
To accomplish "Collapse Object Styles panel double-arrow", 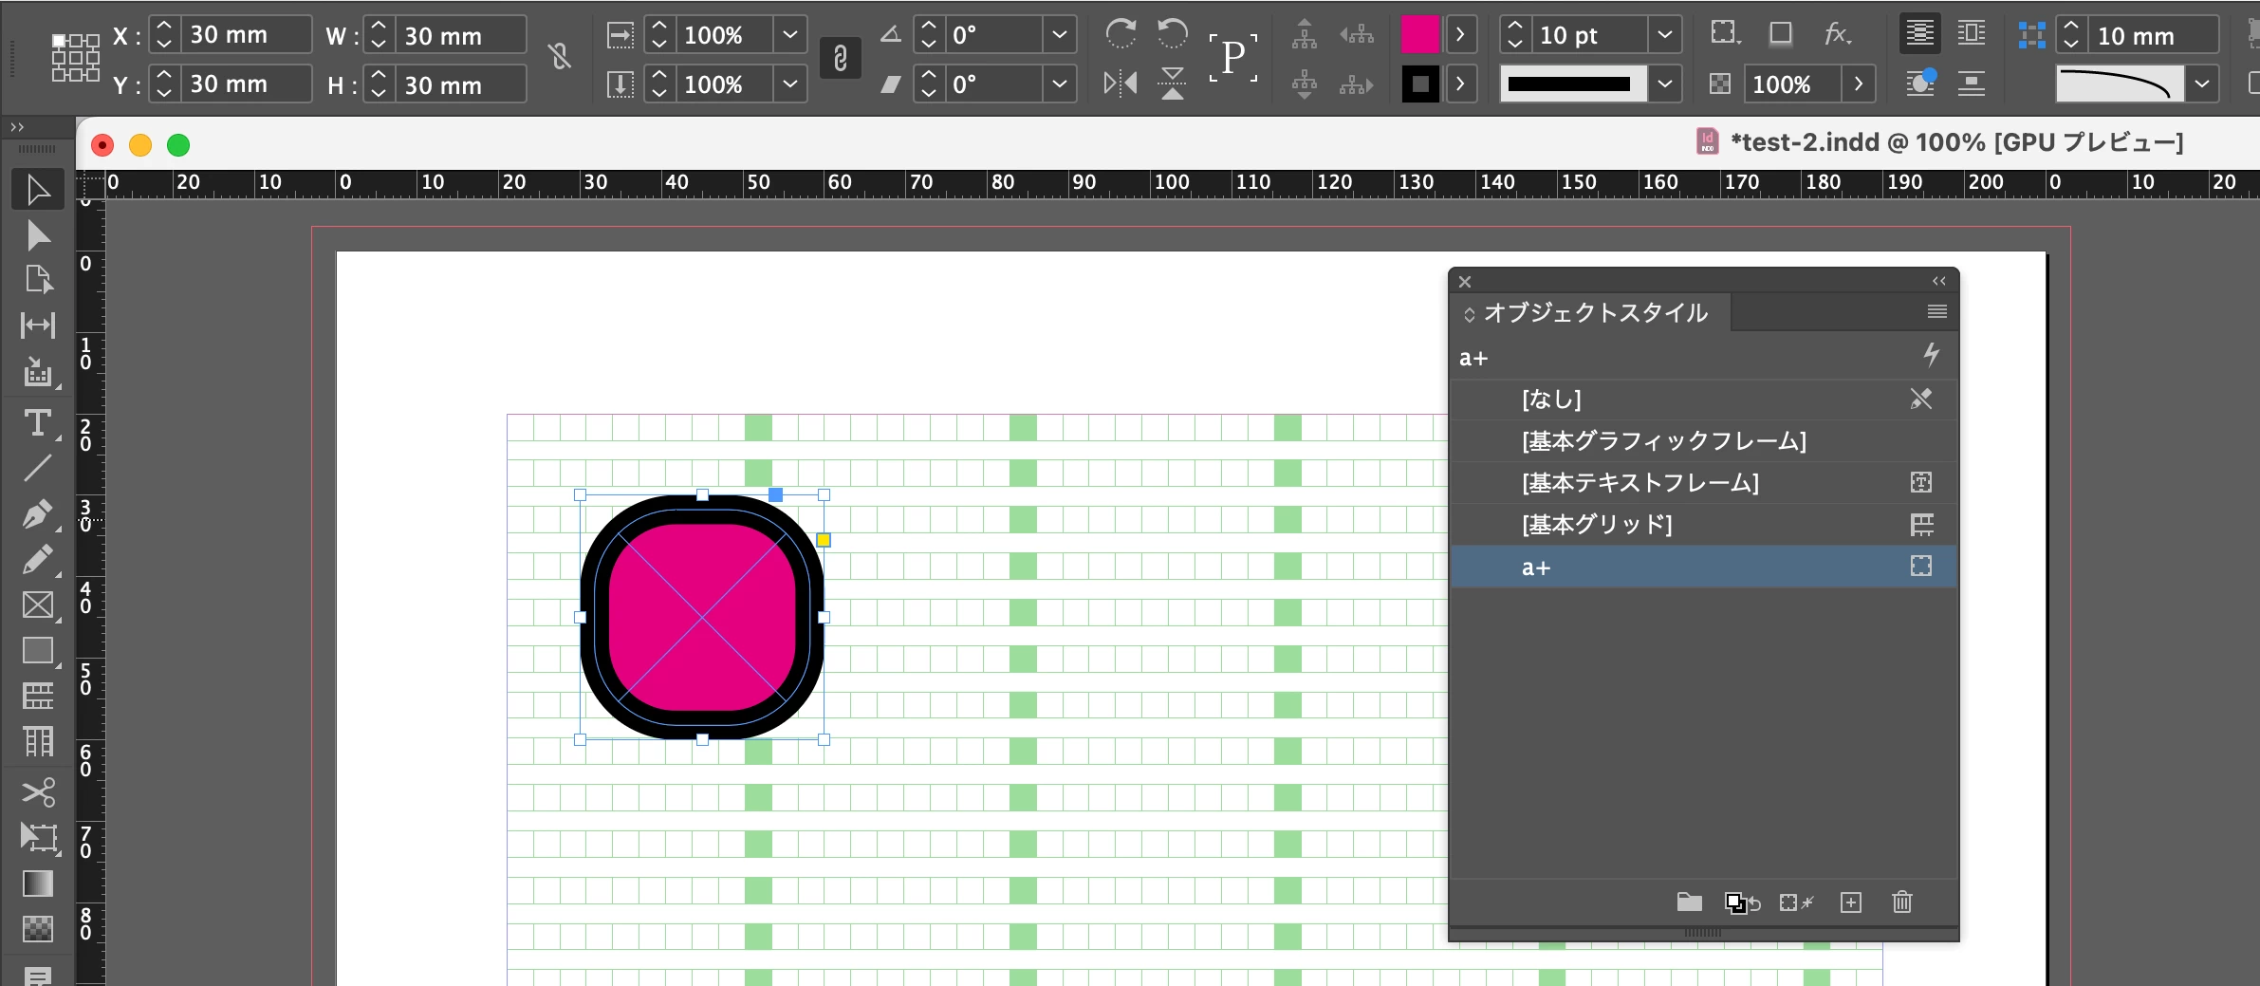I will (1938, 281).
